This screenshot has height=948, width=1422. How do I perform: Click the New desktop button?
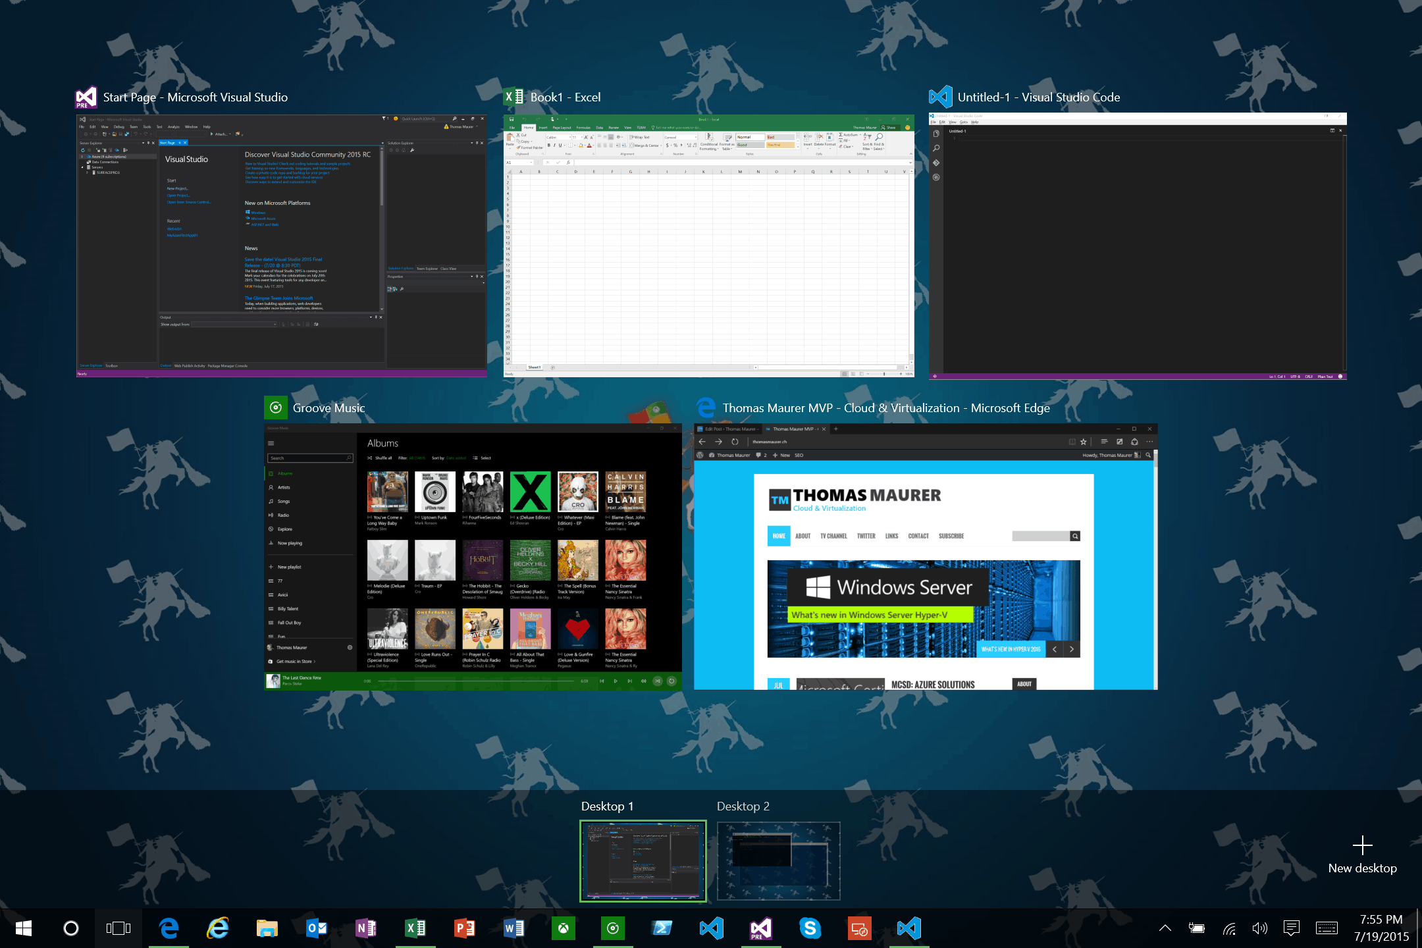(1362, 855)
